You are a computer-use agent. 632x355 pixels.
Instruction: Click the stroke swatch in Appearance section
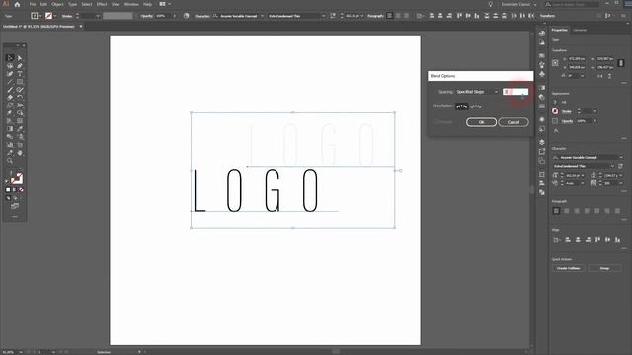point(555,111)
